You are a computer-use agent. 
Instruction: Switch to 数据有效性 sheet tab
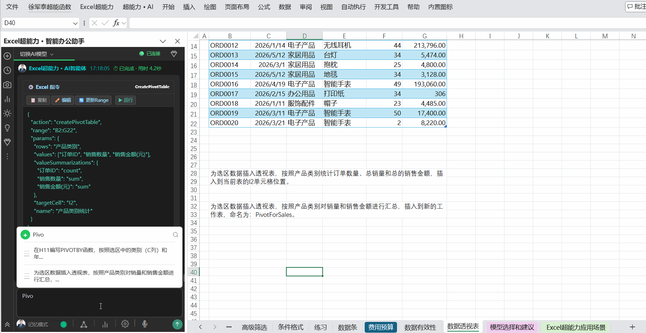pos(420,327)
